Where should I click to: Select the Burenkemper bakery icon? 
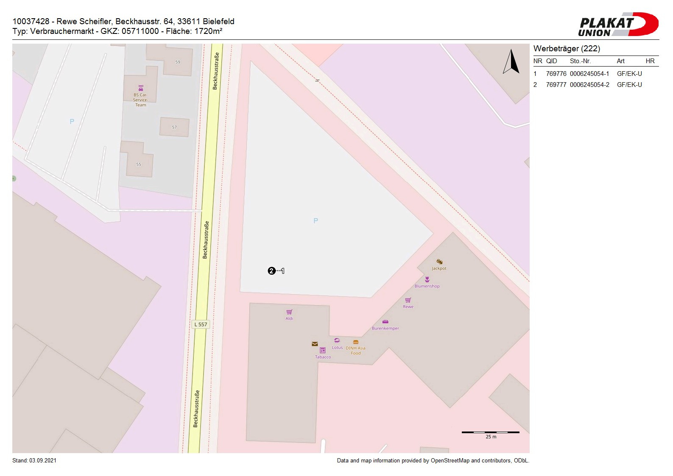(x=385, y=322)
